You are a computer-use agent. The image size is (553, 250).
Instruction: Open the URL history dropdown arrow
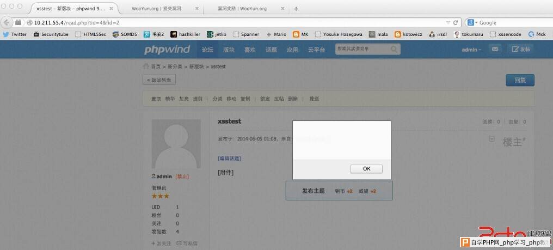[448, 22]
